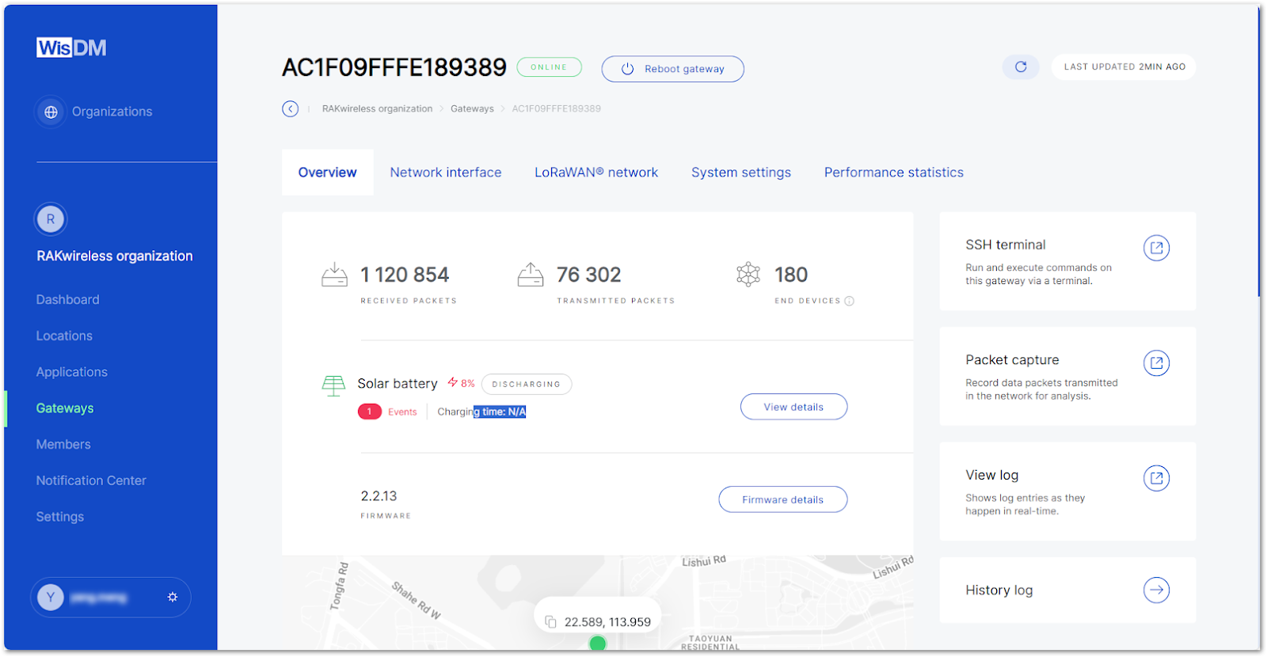1267x657 pixels.
Task: Click the green gateway map marker
Action: pyautogui.click(x=598, y=644)
